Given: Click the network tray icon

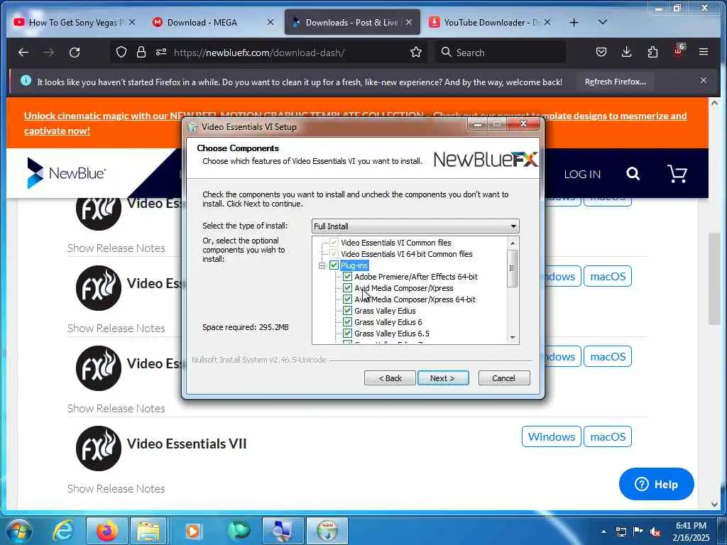Looking at the screenshot, I should pos(621,532).
